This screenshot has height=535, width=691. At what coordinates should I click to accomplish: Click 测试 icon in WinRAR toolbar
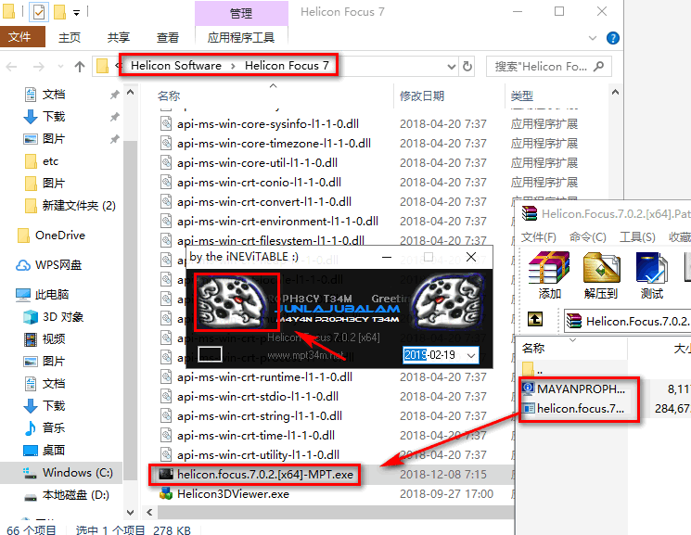652,275
